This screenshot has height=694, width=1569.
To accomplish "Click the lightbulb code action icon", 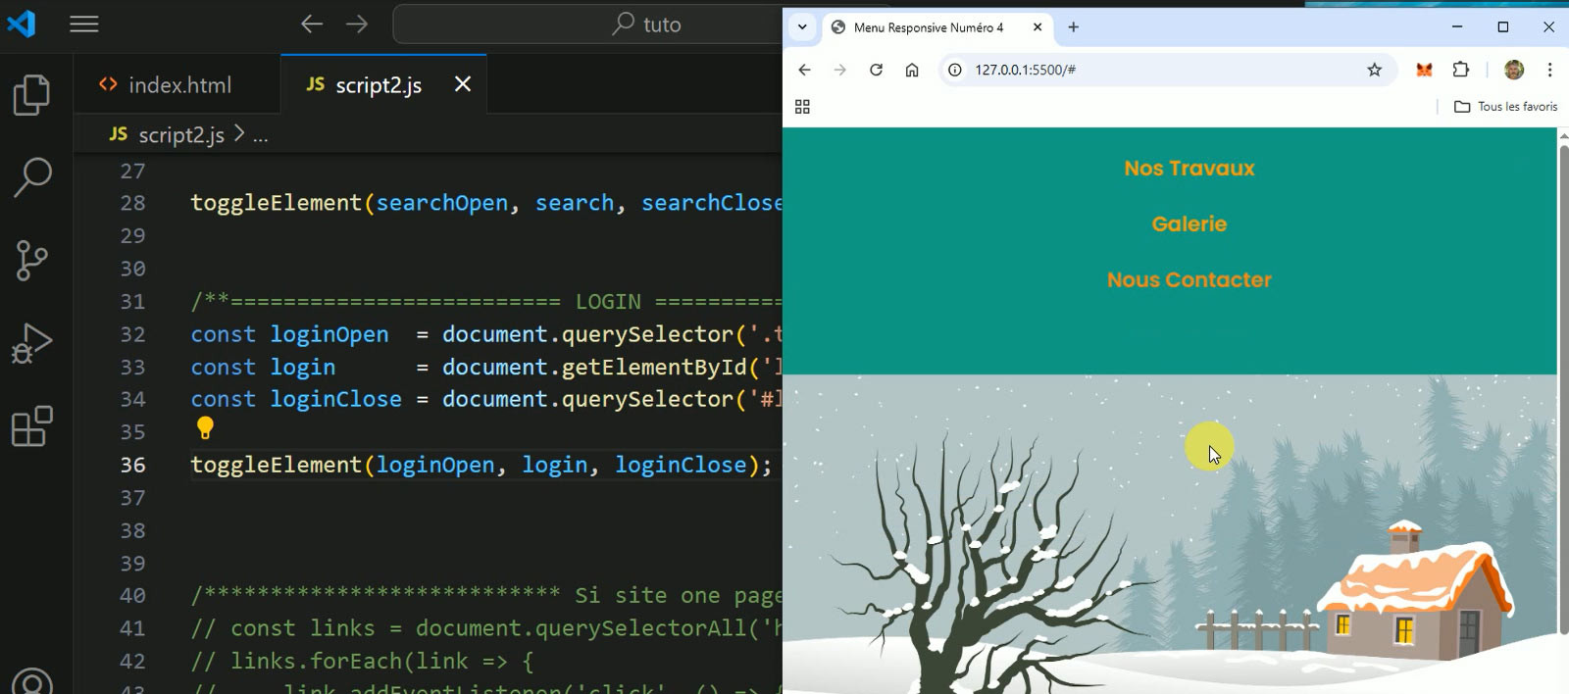I will [205, 428].
